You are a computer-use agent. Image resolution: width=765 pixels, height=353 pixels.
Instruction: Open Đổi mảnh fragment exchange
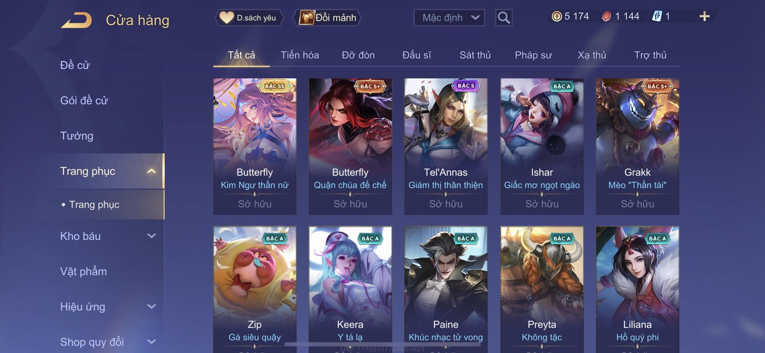(x=328, y=18)
